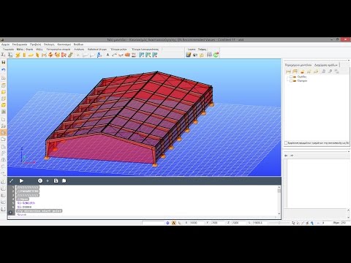Save the script using the floppy icon
Screen dimensions: 351x263
[x=56, y=180]
